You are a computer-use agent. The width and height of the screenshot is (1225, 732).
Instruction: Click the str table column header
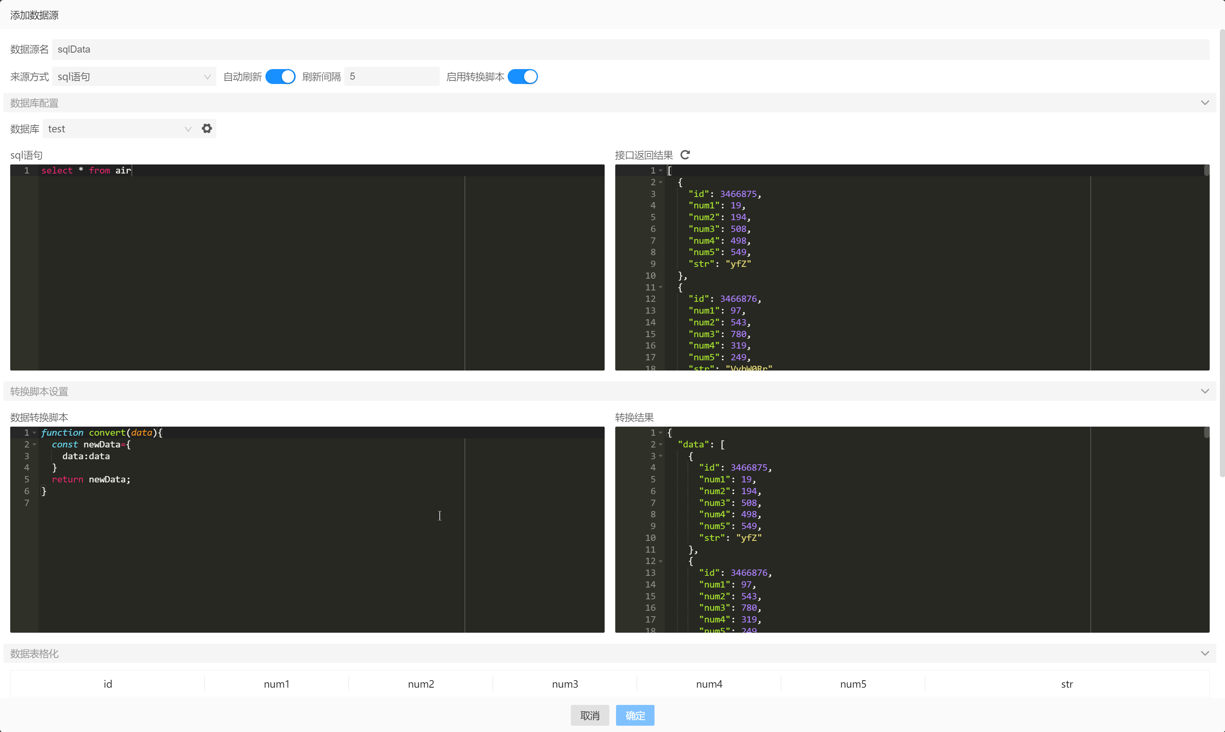[x=1067, y=684]
